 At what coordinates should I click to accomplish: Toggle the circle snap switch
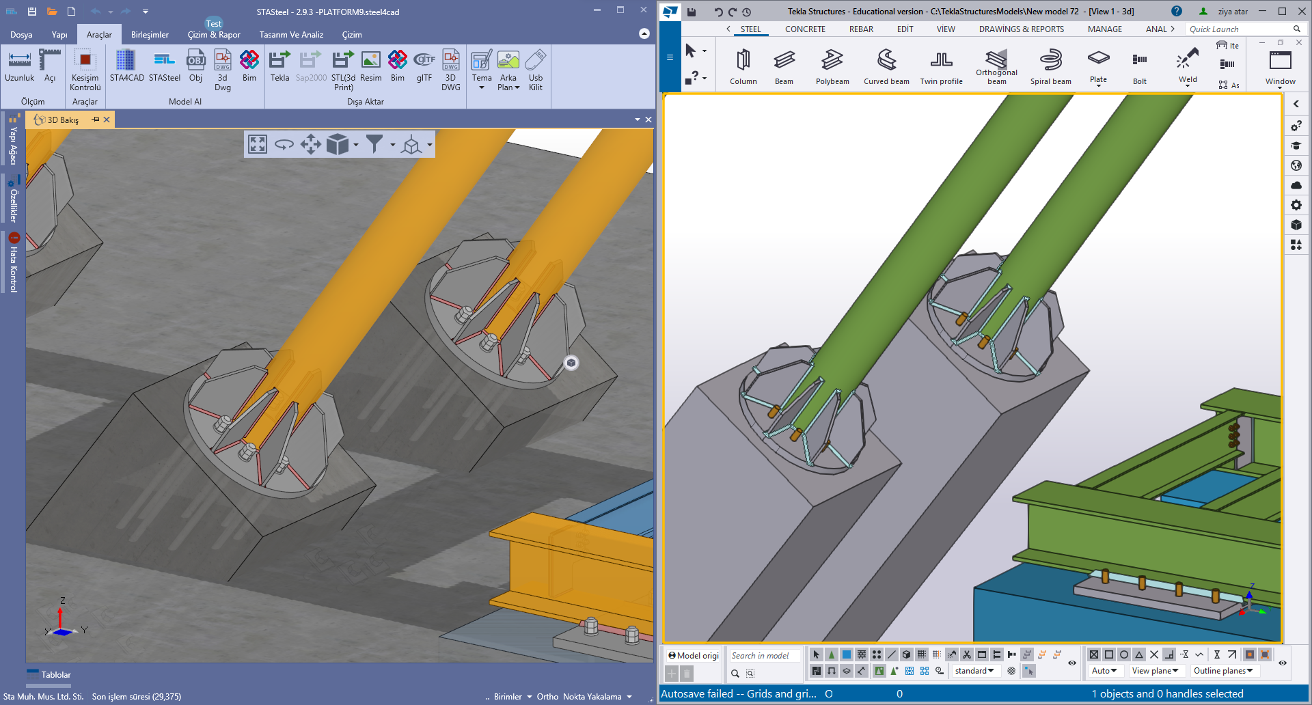point(1124,654)
